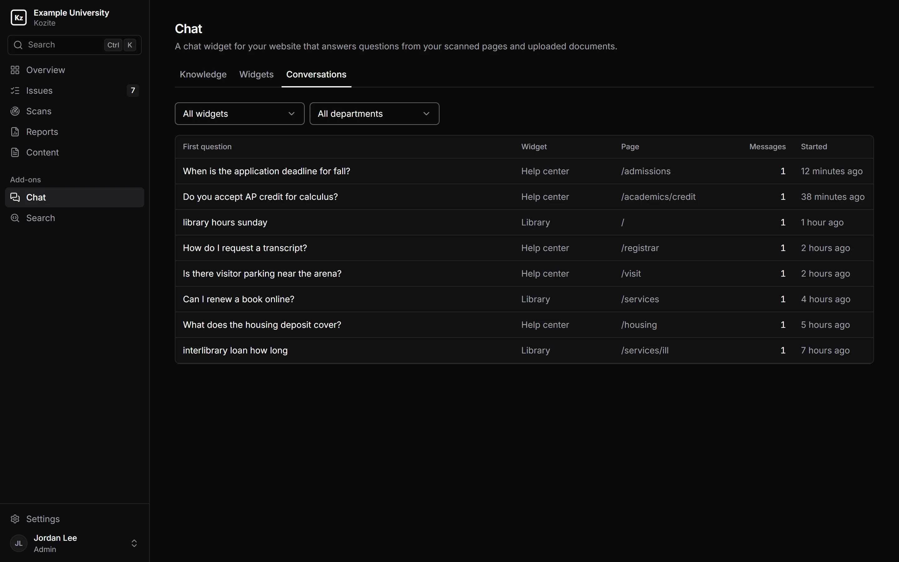Go to Overview in the sidebar
The height and width of the screenshot is (562, 899).
click(75, 70)
